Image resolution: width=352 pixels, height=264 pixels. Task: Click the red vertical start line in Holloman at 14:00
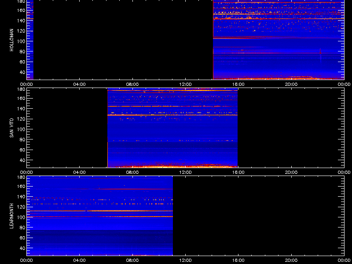(213, 40)
